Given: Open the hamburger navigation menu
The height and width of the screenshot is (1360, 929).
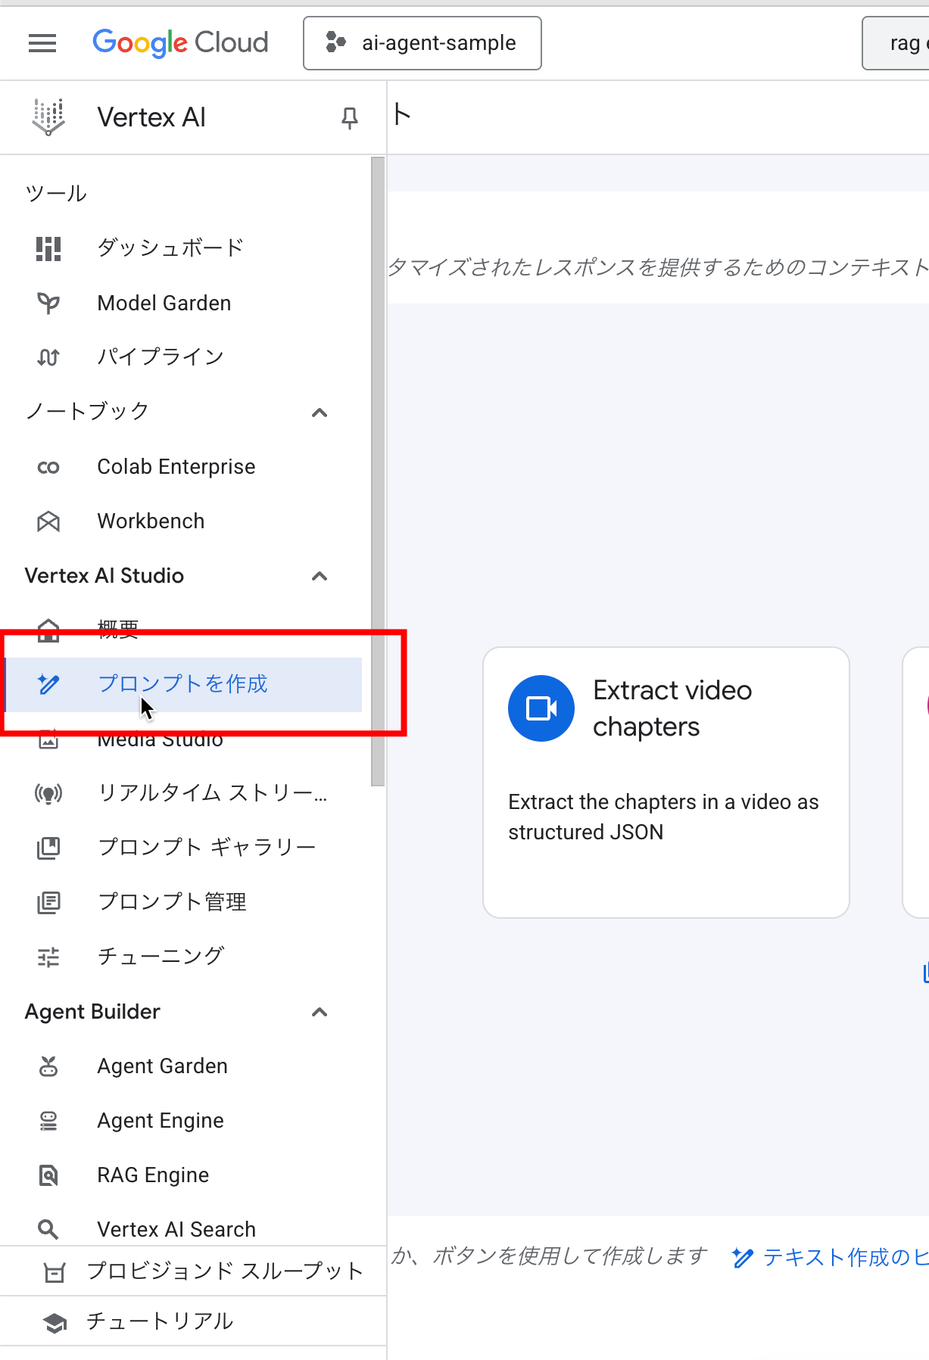Looking at the screenshot, I should (x=42, y=43).
